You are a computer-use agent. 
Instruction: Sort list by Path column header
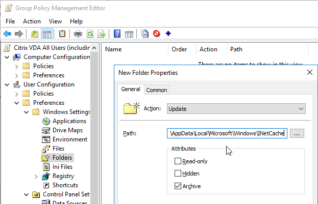[267, 49]
